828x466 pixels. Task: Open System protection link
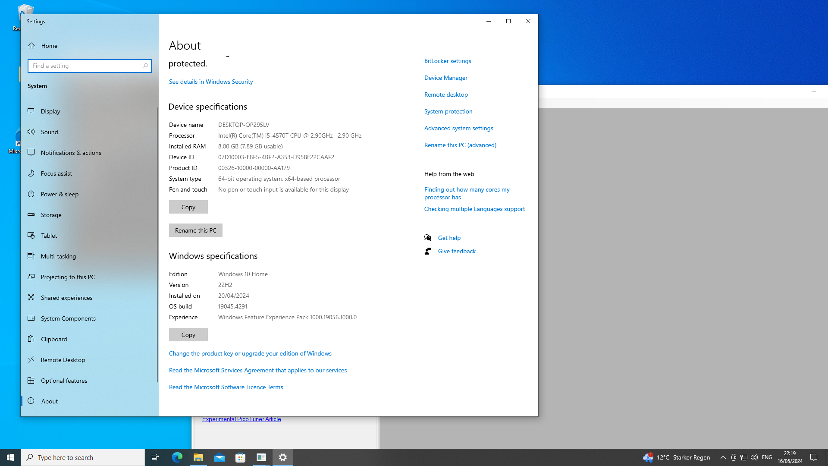tap(448, 111)
